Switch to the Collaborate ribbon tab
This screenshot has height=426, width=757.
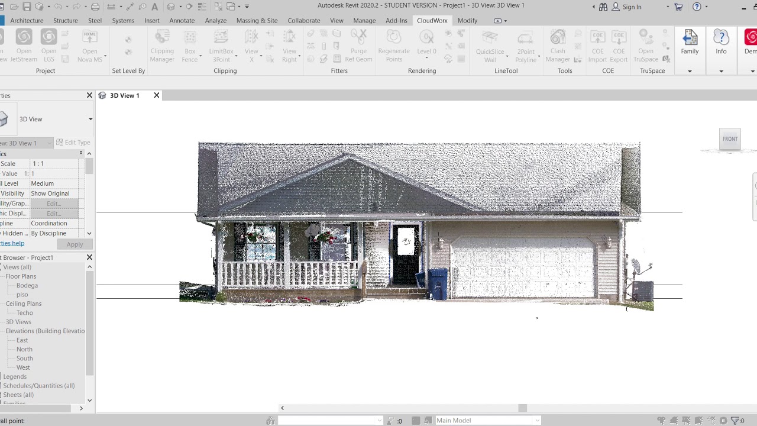(304, 20)
